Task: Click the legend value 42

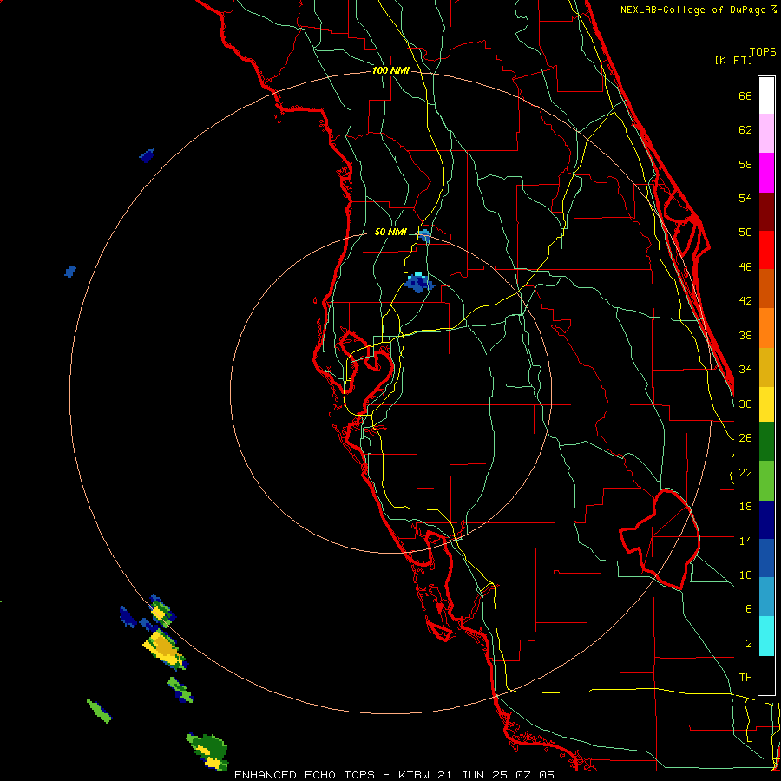Action: click(745, 301)
